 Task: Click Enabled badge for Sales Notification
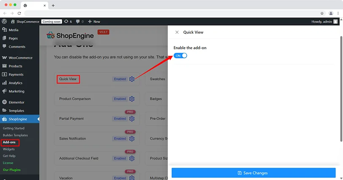(120, 138)
